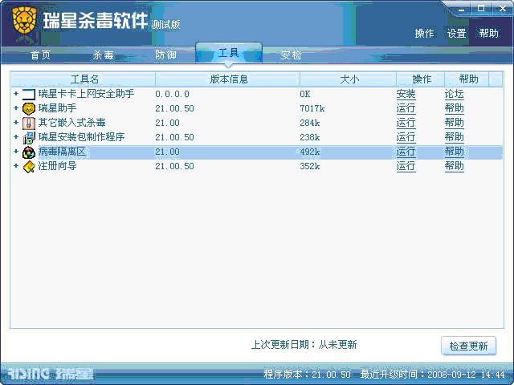Click the 病毒隔离区 quarantine icon
This screenshot has height=385, width=514.
point(29,152)
